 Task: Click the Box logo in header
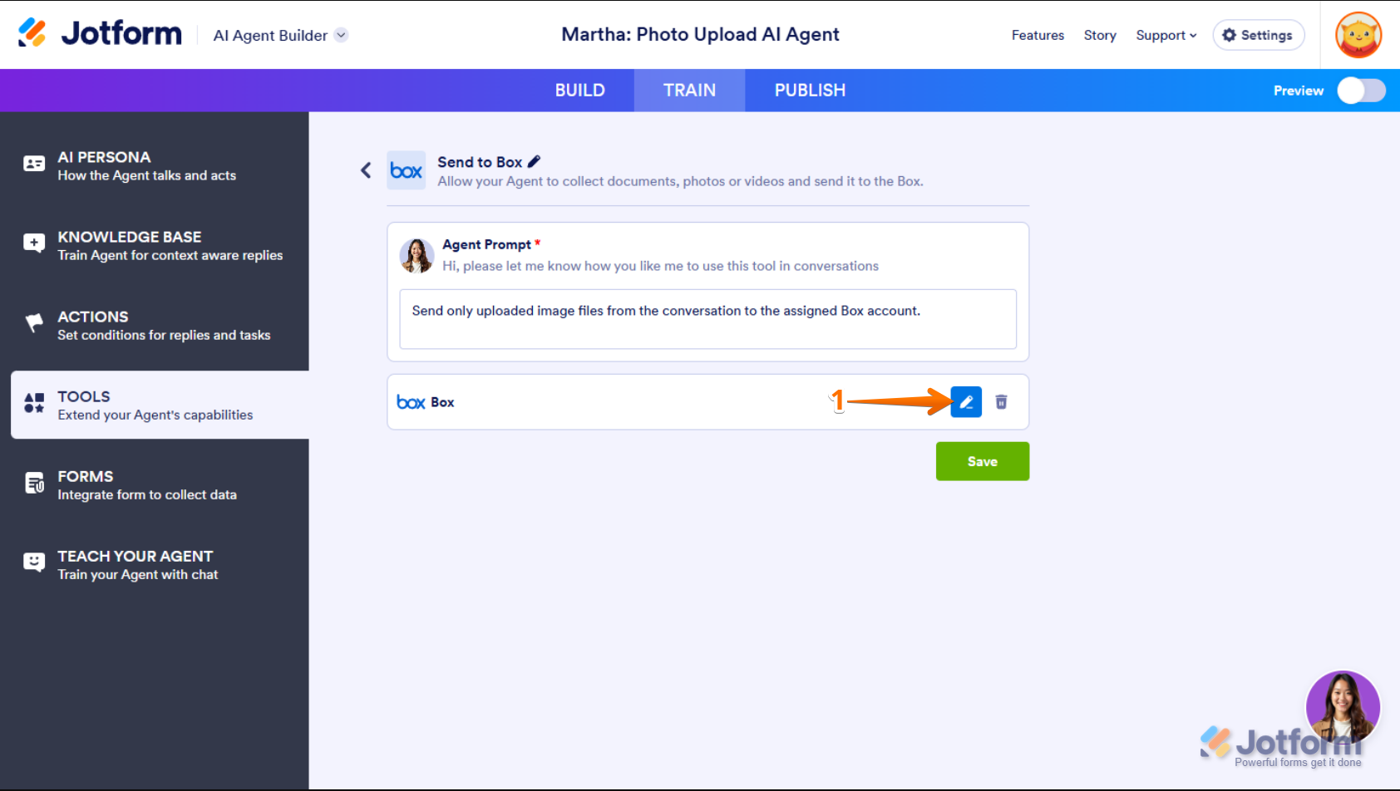pos(407,170)
